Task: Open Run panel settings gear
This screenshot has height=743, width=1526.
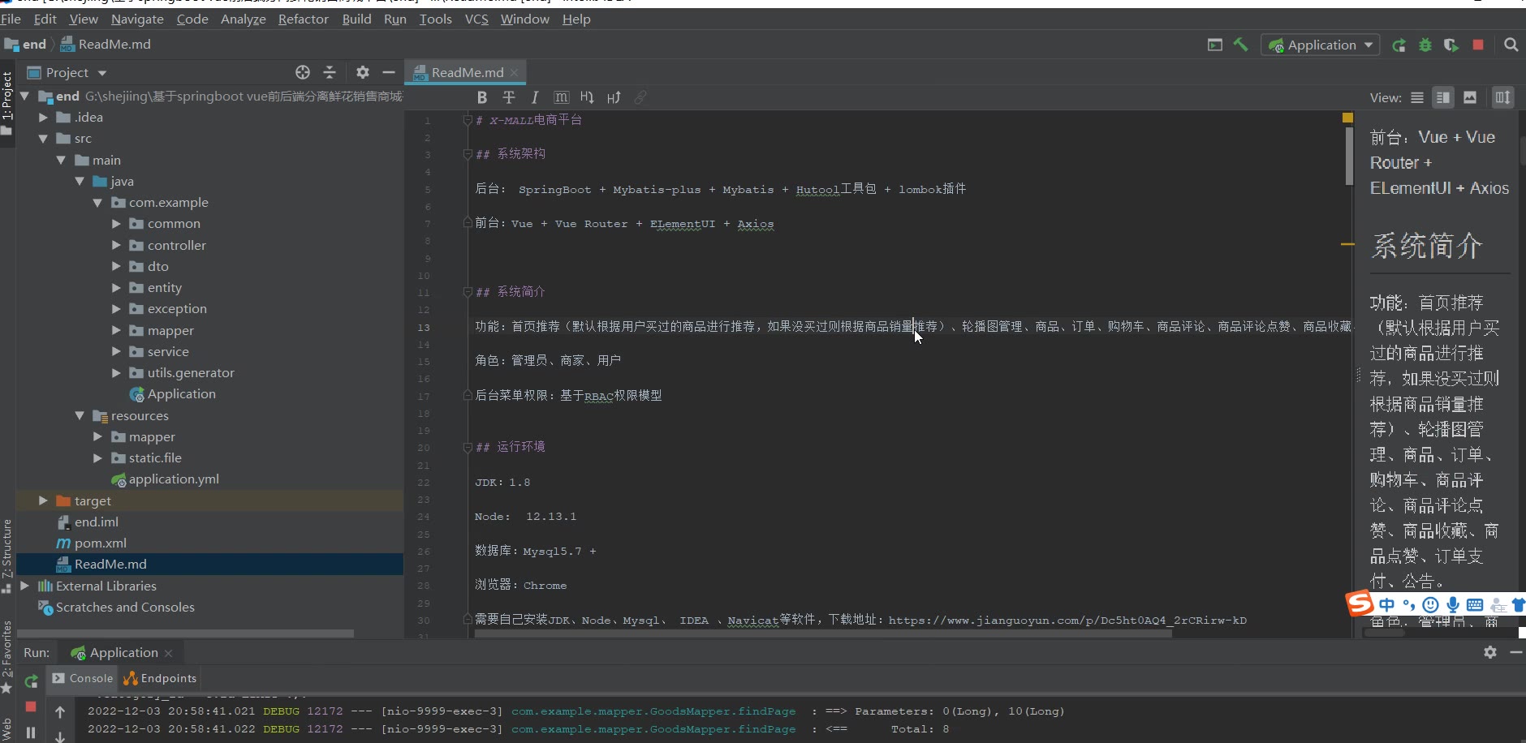Action: (1490, 652)
